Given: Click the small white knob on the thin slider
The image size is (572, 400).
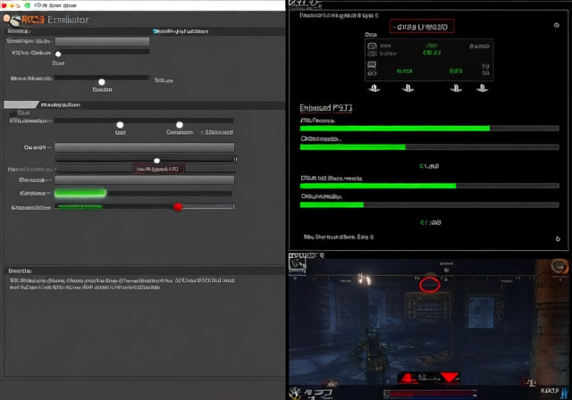Looking at the screenshot, I should 157,161.
